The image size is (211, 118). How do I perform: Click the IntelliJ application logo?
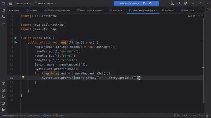coord(3,3)
